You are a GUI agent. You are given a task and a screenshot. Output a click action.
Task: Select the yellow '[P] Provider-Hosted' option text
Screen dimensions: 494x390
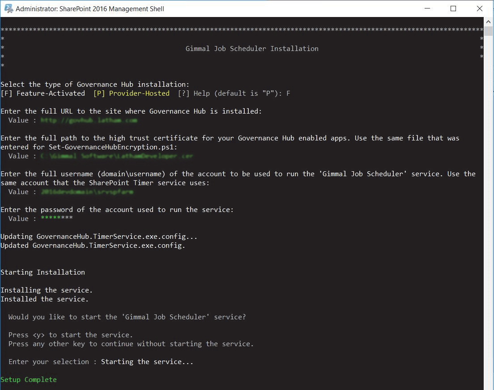131,93
